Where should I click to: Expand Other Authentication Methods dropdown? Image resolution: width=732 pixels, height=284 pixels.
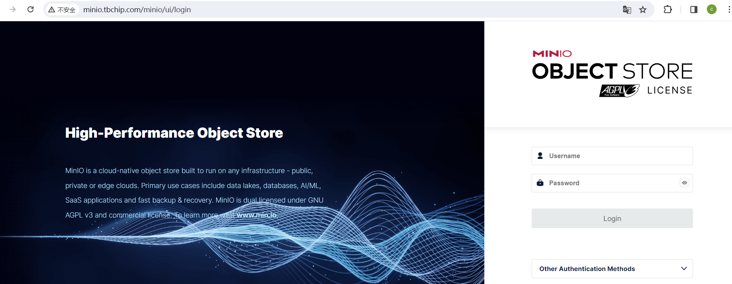point(612,269)
